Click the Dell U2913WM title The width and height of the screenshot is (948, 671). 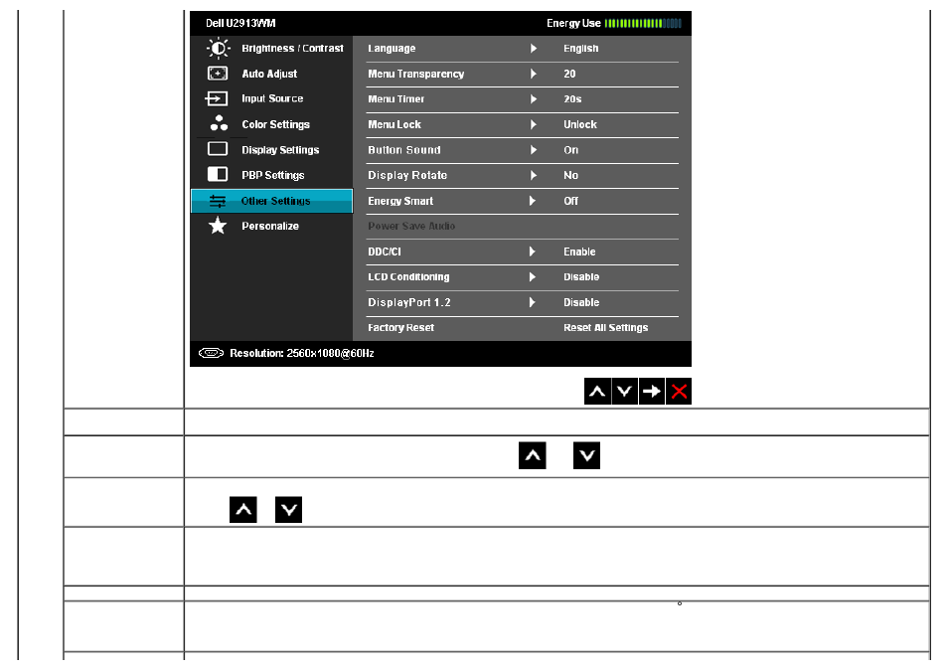coord(240,23)
